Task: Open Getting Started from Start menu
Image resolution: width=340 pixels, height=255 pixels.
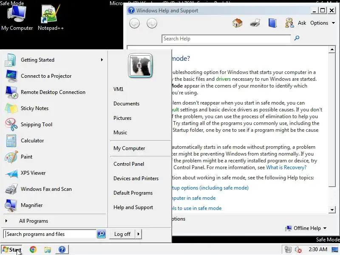Action: 54,60
